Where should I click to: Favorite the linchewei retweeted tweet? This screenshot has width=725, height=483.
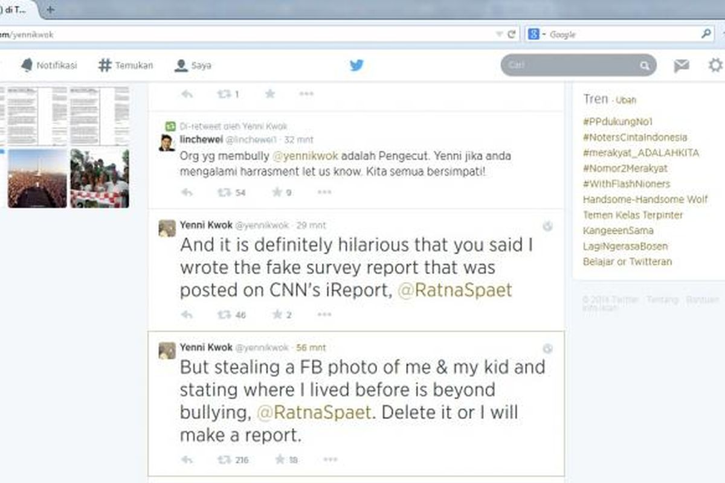pos(277,192)
